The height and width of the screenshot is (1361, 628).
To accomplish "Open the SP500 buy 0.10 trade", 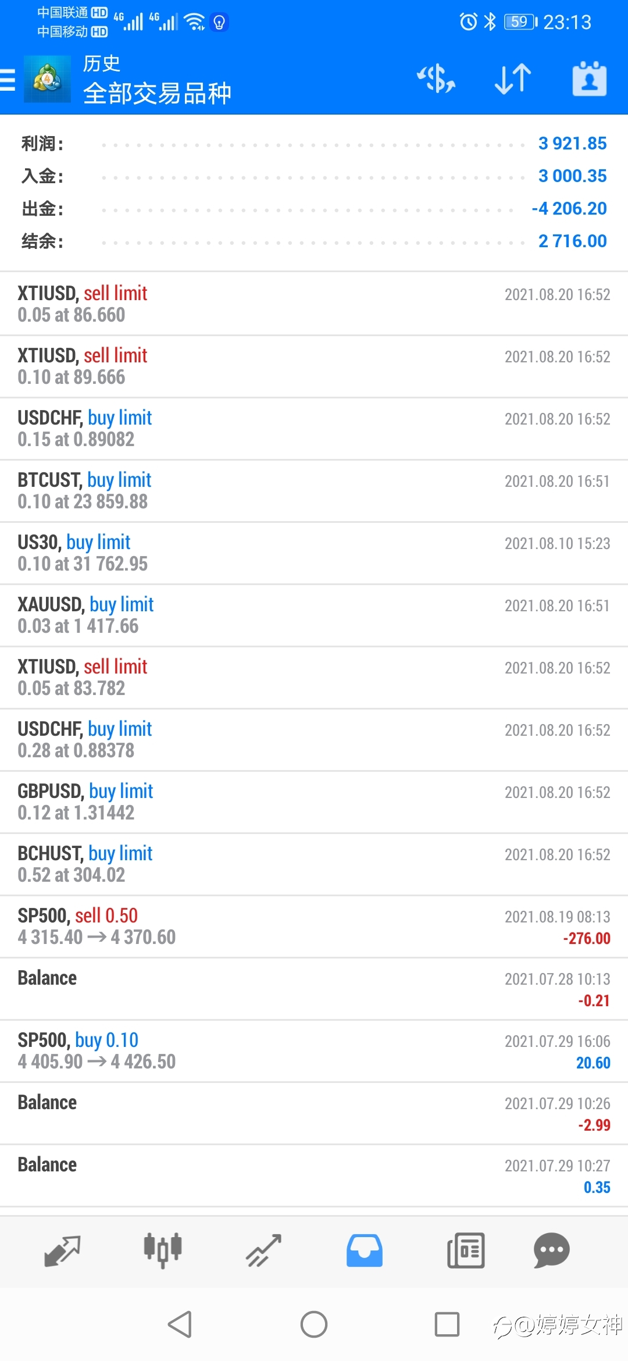I will click(x=314, y=1051).
